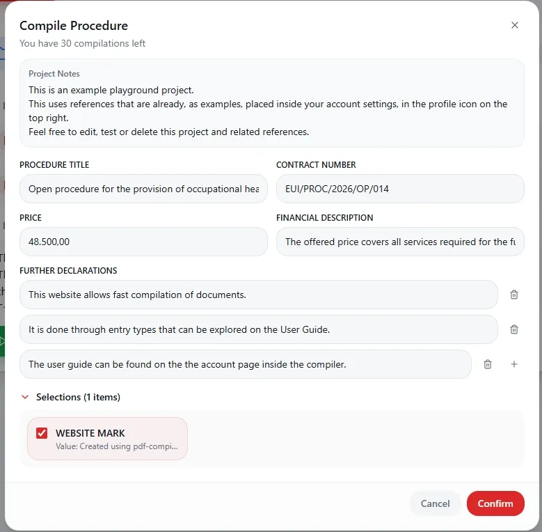Screen dimensions: 542x532
Task: Select the Price field showing 48.500,00
Action: (x=143, y=242)
